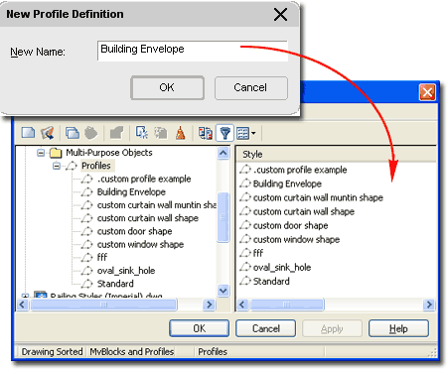The image size is (447, 369).
Task: Select custom door shape in Style list
Action: pyautogui.click(x=290, y=225)
